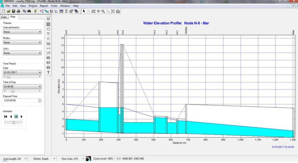Add a storage unit from the object toolbar
This screenshot has height=163, width=298.
click(x=48, y=43)
